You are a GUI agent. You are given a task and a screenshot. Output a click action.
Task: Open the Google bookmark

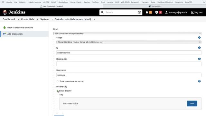[x=9, y=2]
